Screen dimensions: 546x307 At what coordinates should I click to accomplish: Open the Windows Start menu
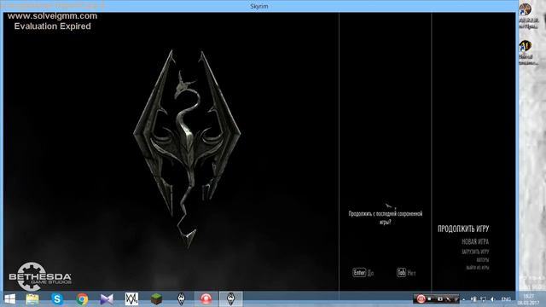tap(9, 299)
